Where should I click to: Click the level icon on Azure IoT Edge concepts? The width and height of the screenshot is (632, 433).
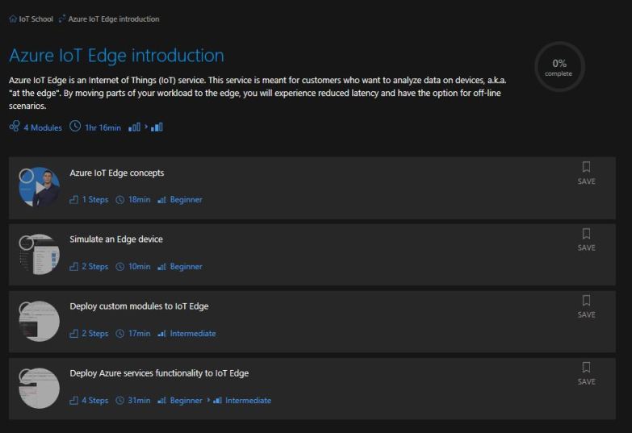click(161, 200)
